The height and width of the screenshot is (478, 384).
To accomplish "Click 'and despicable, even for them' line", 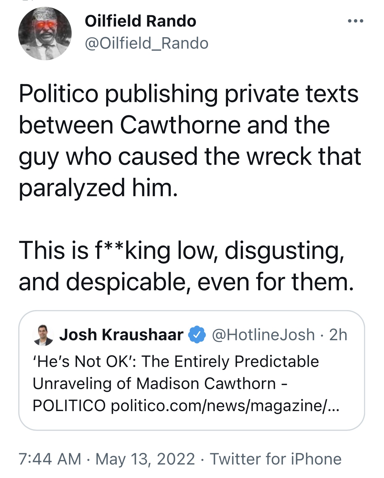I will coord(186,282).
